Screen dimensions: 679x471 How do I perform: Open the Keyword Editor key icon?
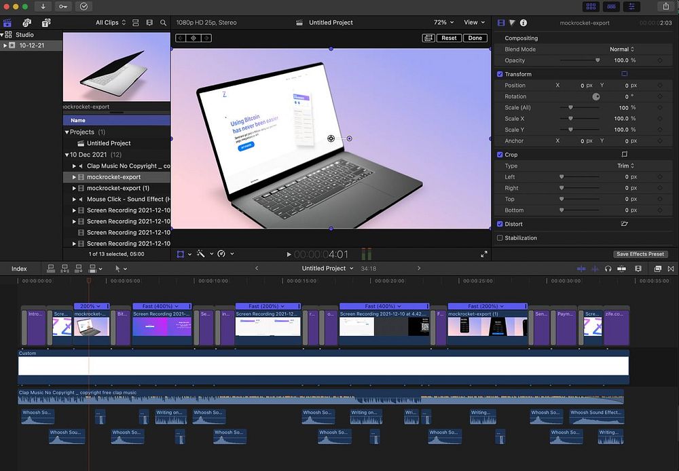coord(63,6)
